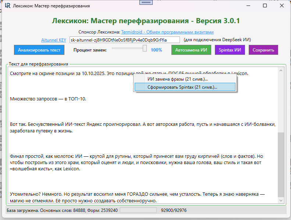This screenshot has height=220, width=291.
Task: Place cursor in 'Множество запросов — в ТОП-10' line
Action: [48, 99]
